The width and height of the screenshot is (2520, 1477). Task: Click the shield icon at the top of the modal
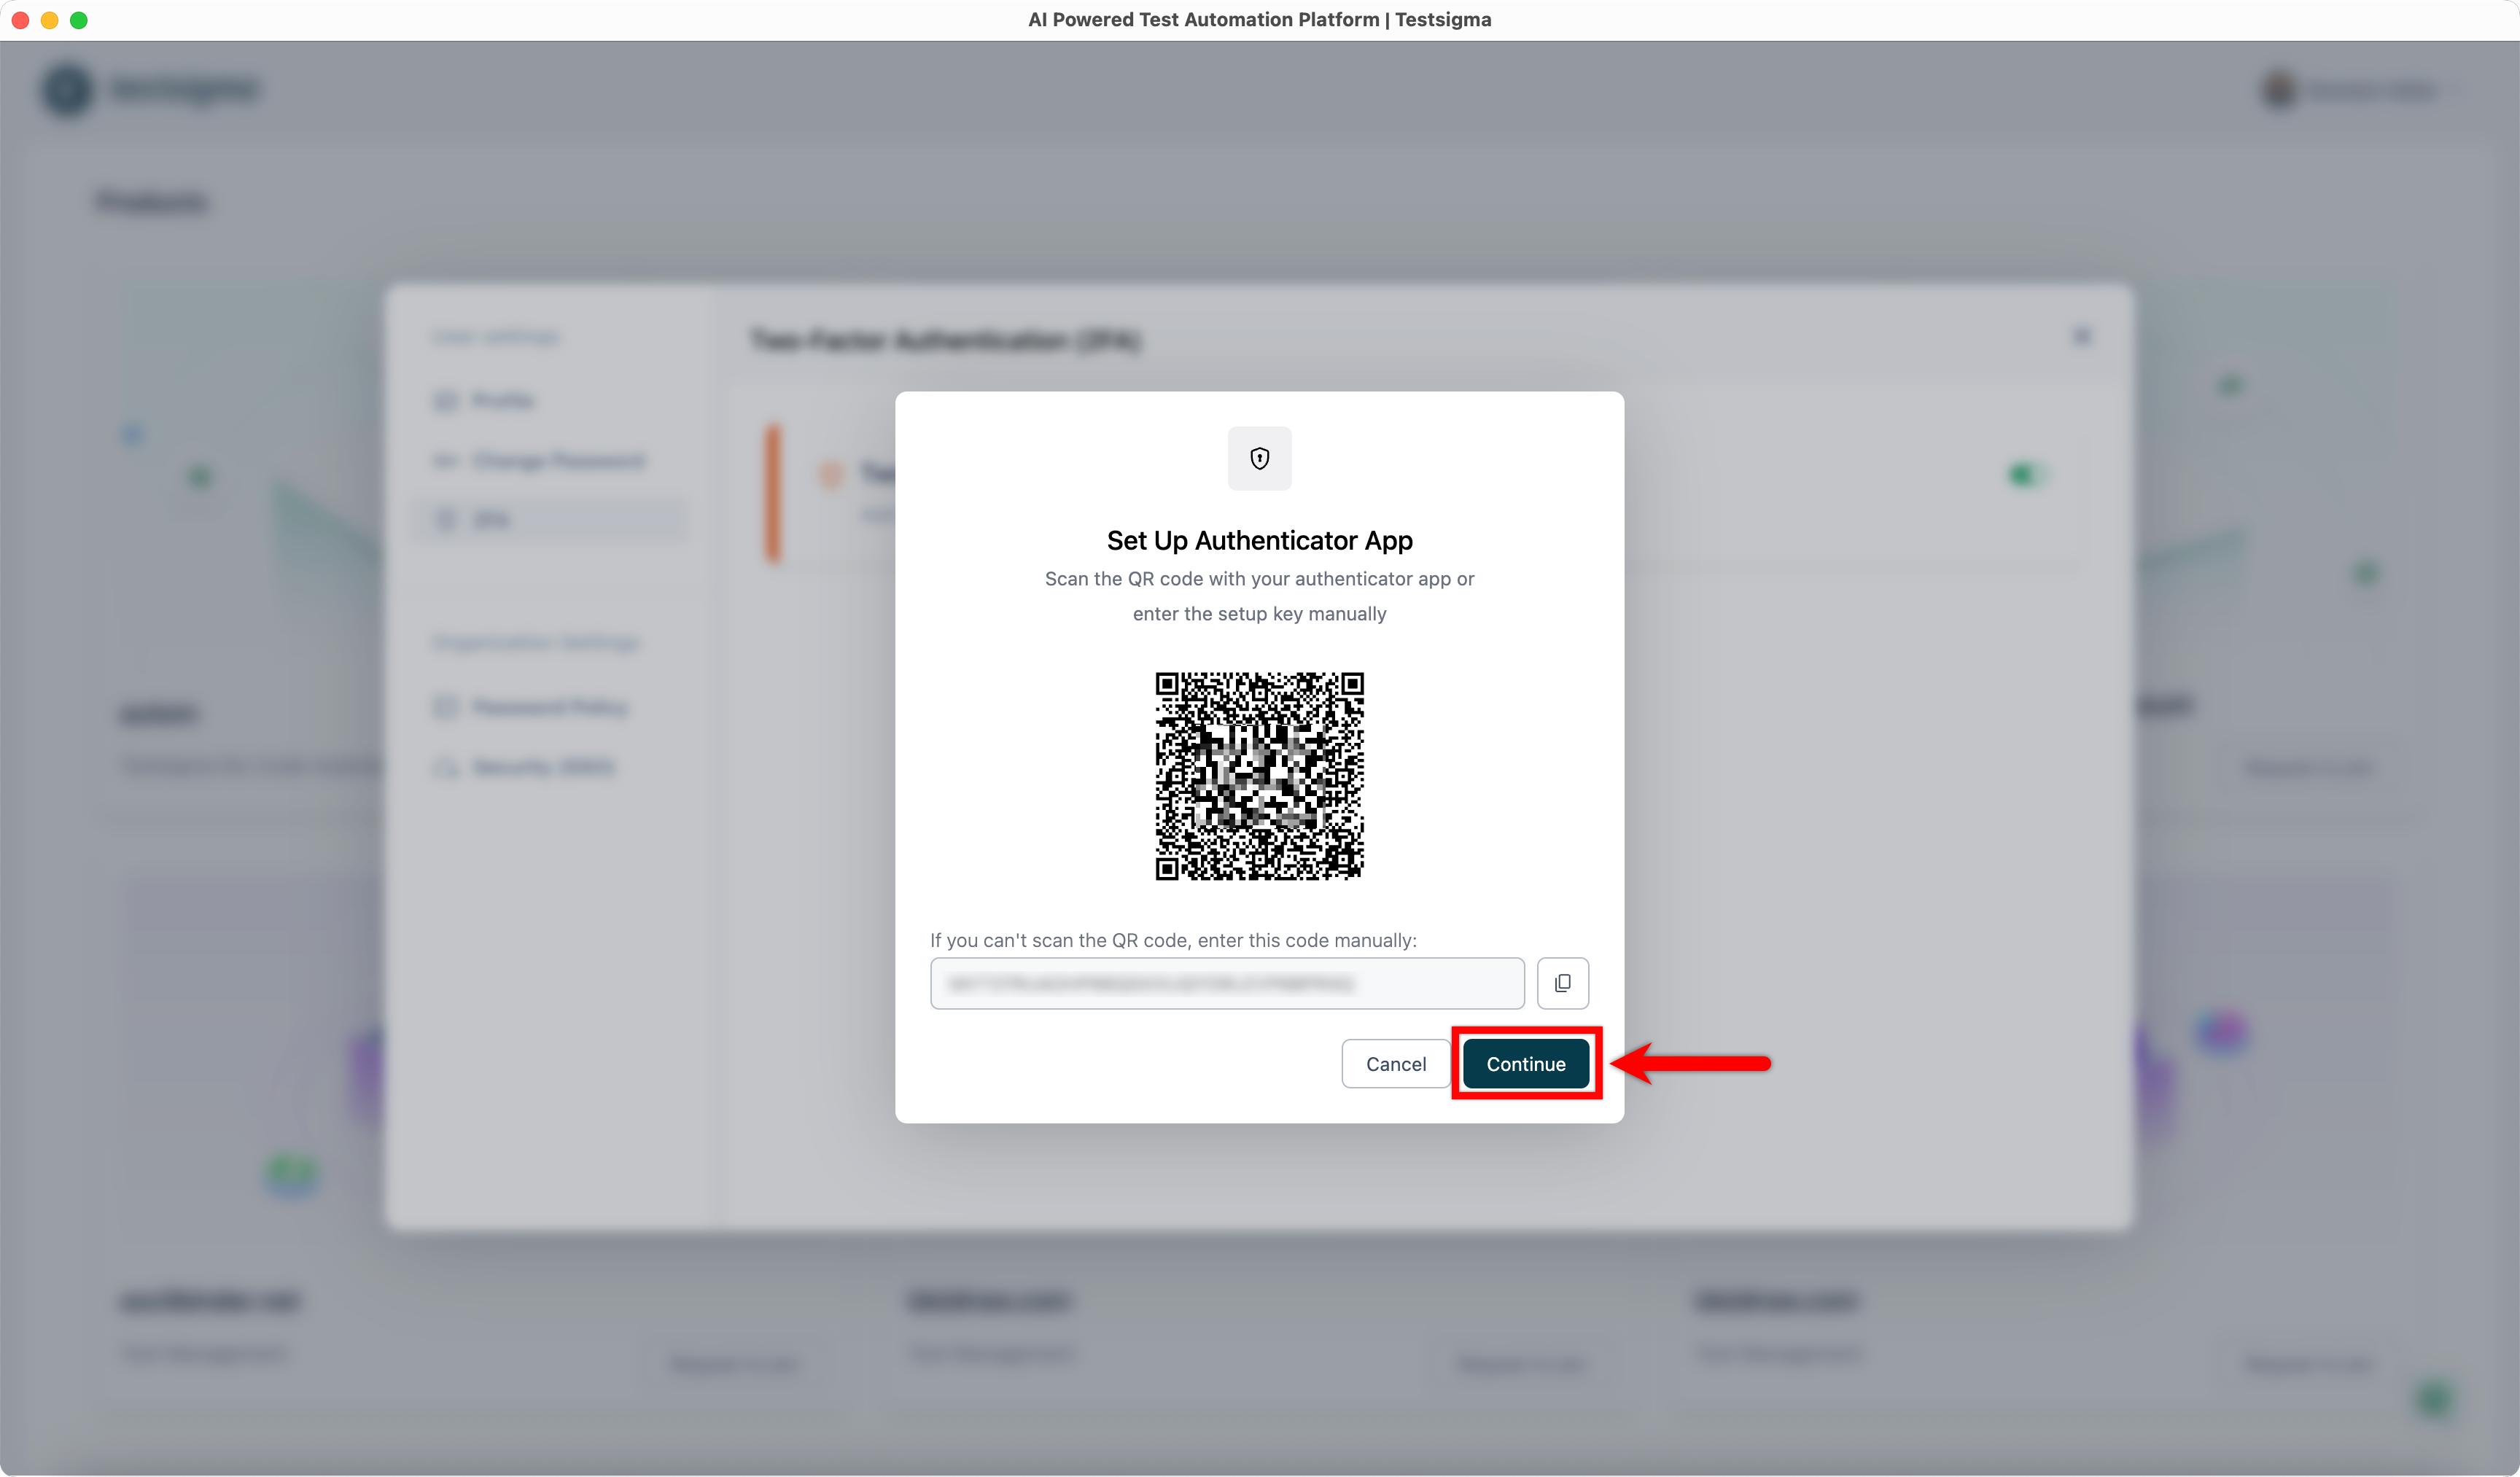point(1259,459)
